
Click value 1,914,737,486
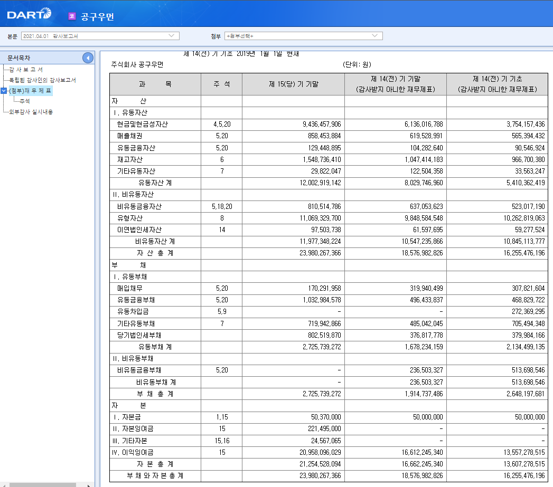coord(424,394)
